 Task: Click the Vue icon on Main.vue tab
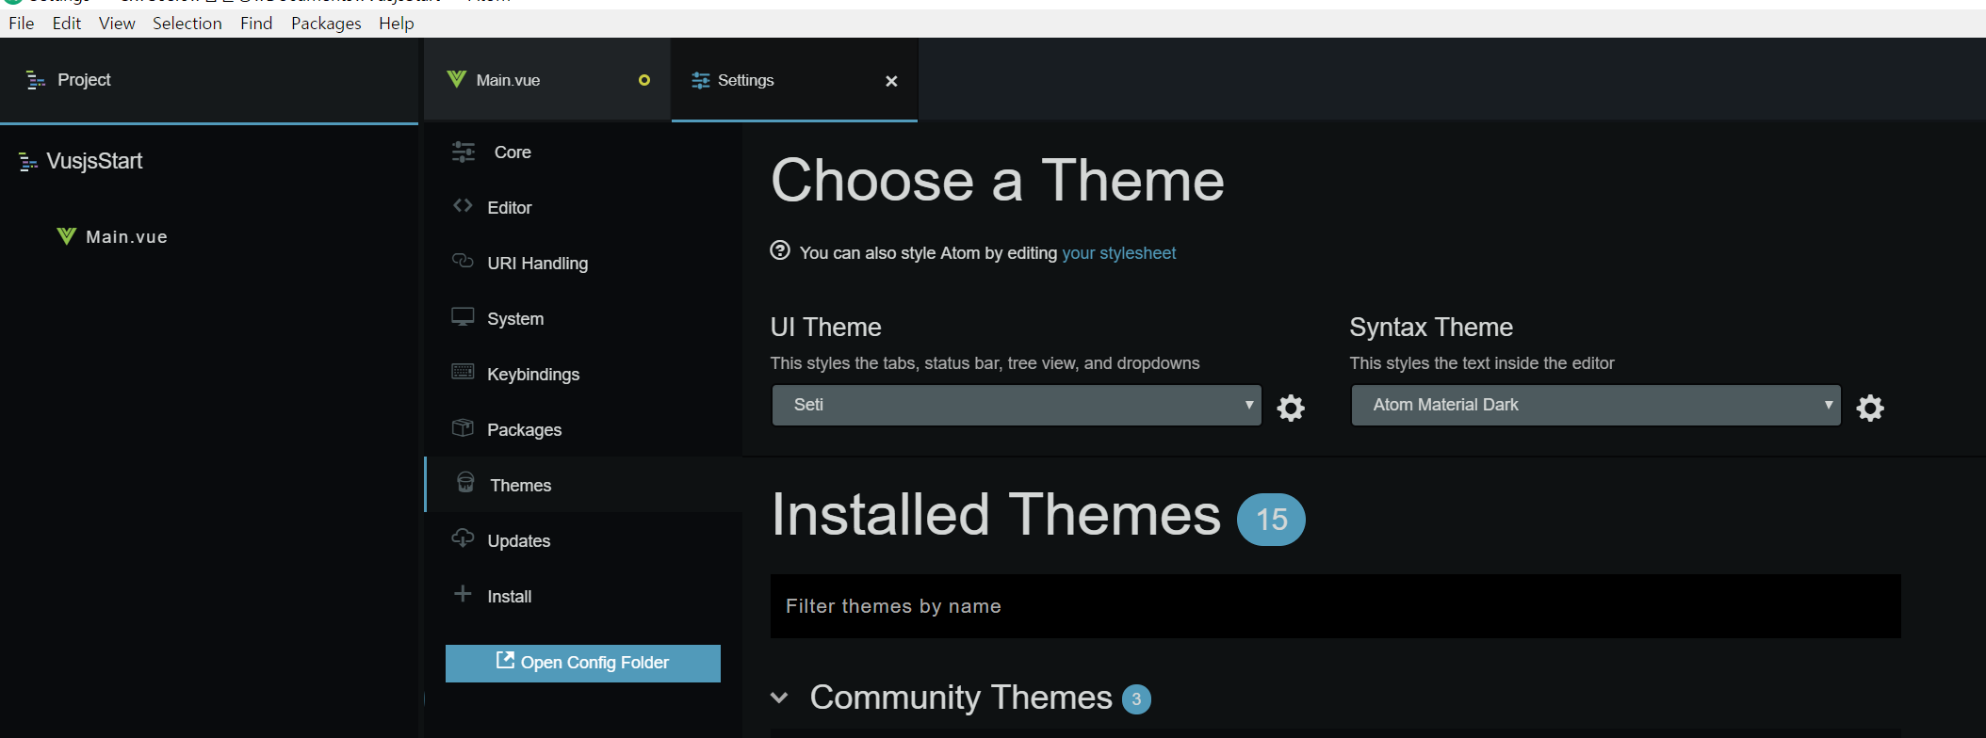pyautogui.click(x=457, y=79)
